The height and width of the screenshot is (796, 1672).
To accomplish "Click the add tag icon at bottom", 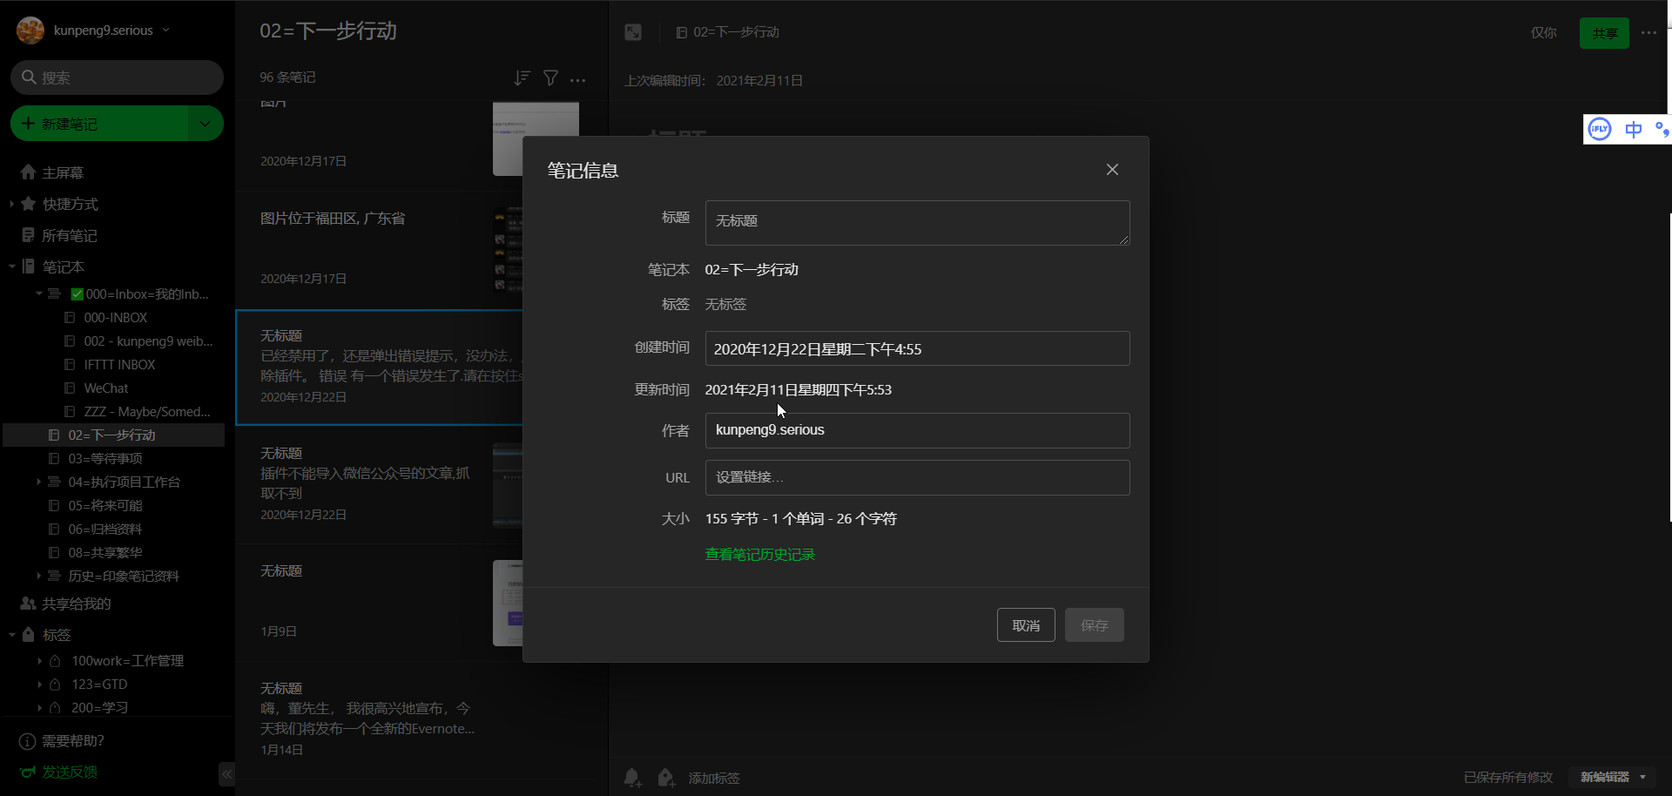I will pyautogui.click(x=665, y=777).
